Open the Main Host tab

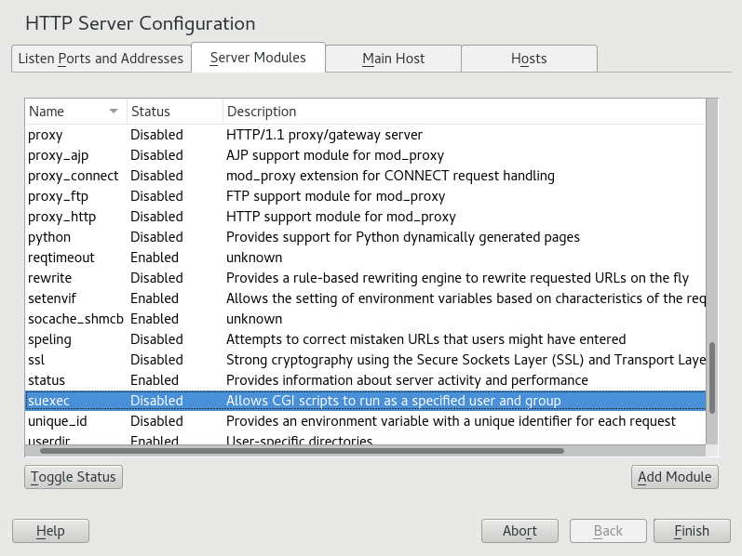393,59
